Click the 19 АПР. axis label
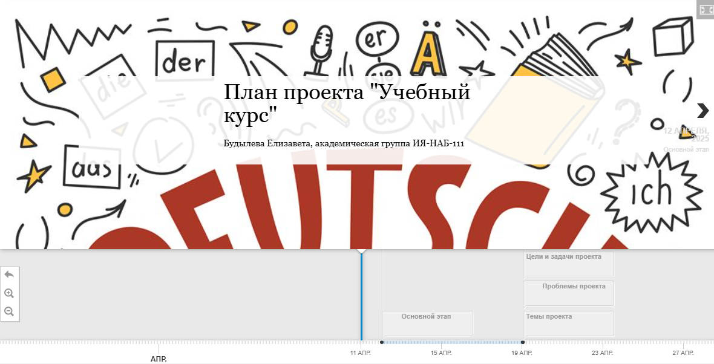The image size is (714, 364). point(522,353)
